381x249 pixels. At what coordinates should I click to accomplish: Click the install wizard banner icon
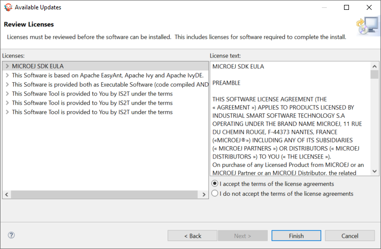click(367, 28)
